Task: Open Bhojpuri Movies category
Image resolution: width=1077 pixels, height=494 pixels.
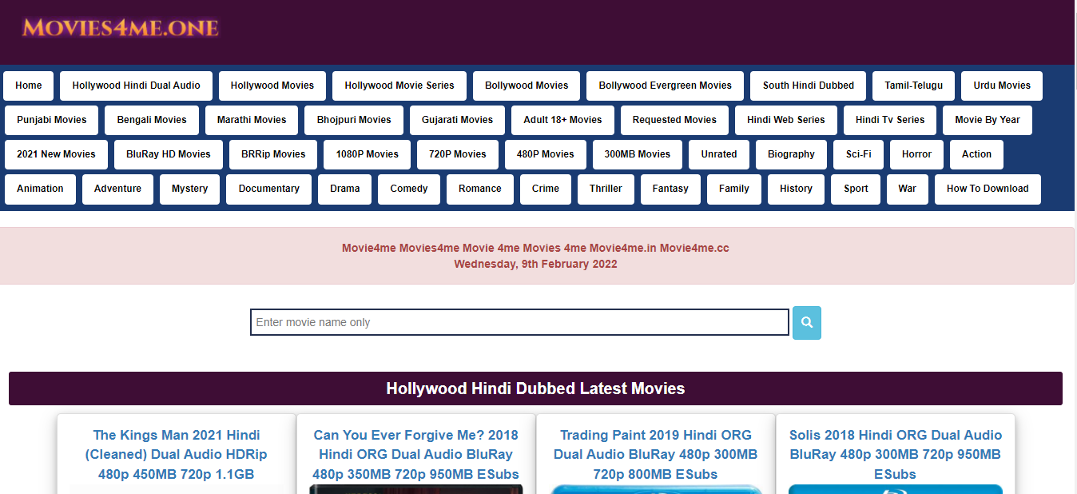Action: click(354, 120)
